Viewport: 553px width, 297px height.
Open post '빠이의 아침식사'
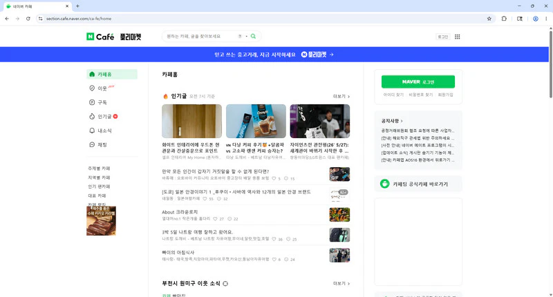[x=178, y=252]
